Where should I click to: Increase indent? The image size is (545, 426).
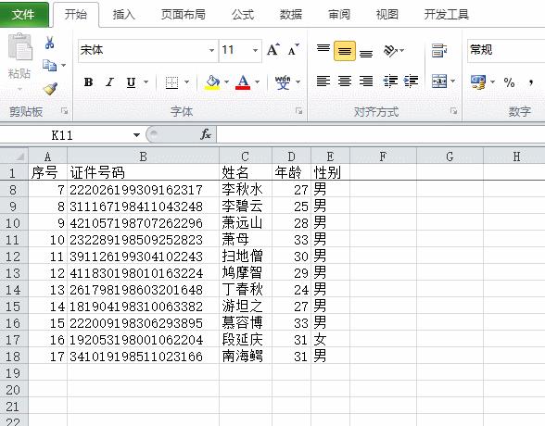click(x=411, y=81)
